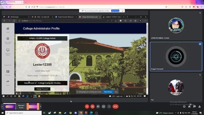Image resolution: width=204 pixels, height=115 pixels.
Task: Switch to the Purple Futuristic Metaverse tab
Action: coord(66,17)
